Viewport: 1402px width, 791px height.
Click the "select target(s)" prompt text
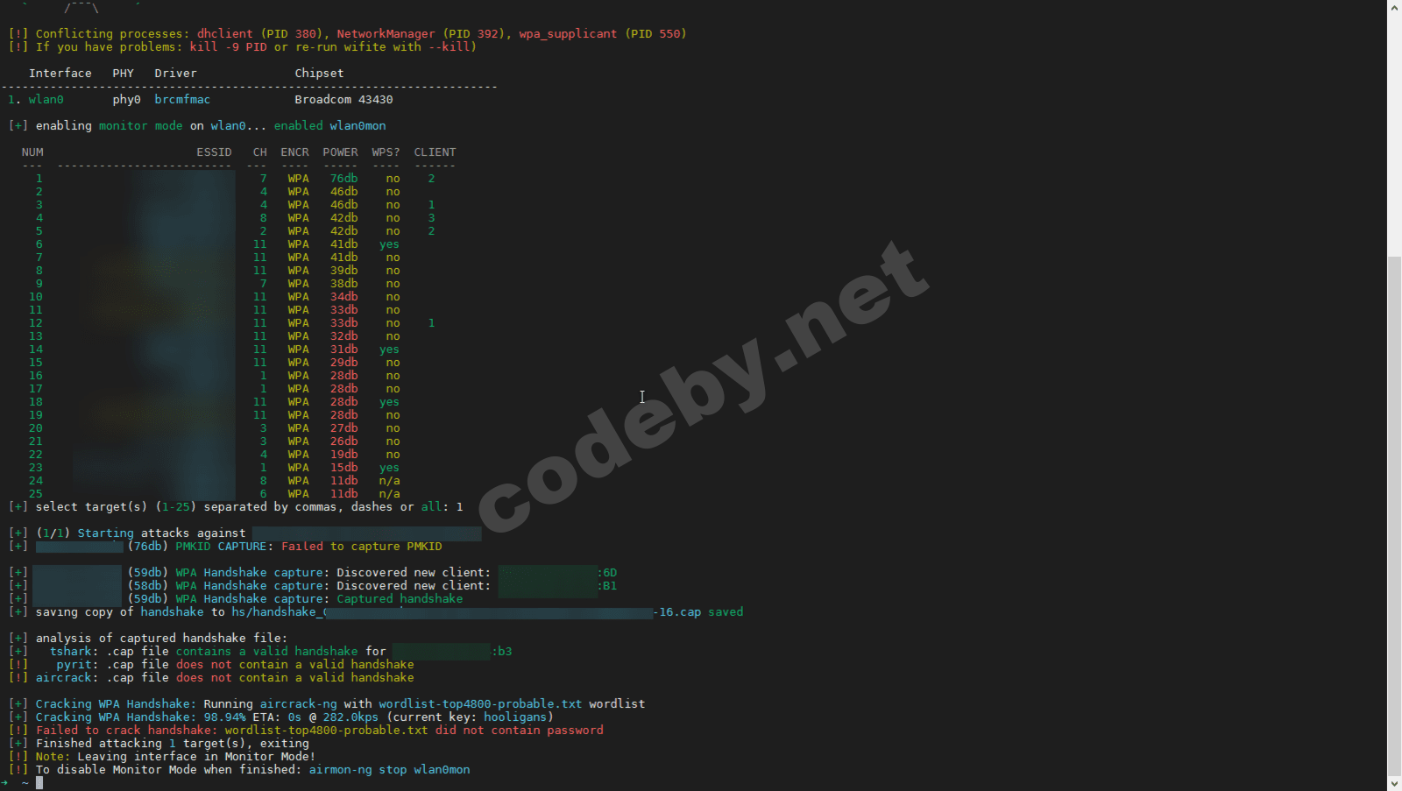[x=92, y=507]
